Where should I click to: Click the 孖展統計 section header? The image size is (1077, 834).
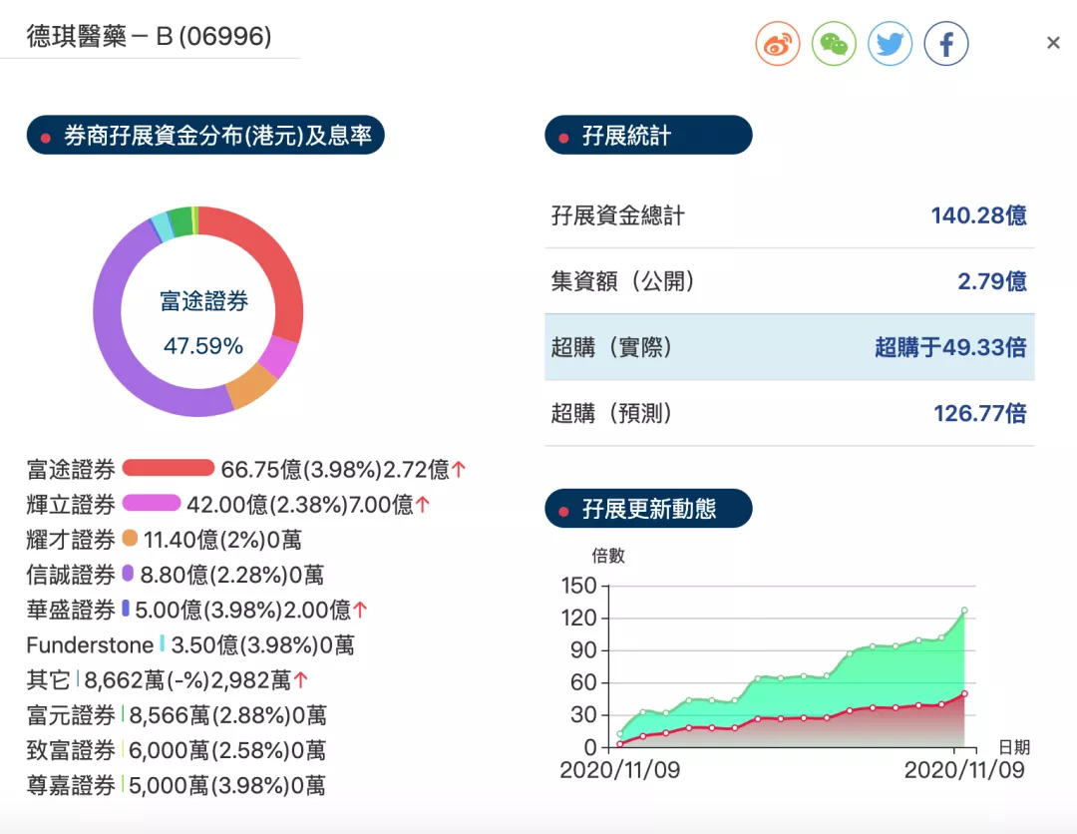[648, 136]
